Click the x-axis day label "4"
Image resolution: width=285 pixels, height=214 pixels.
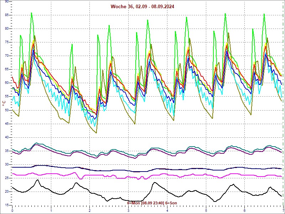167,211
